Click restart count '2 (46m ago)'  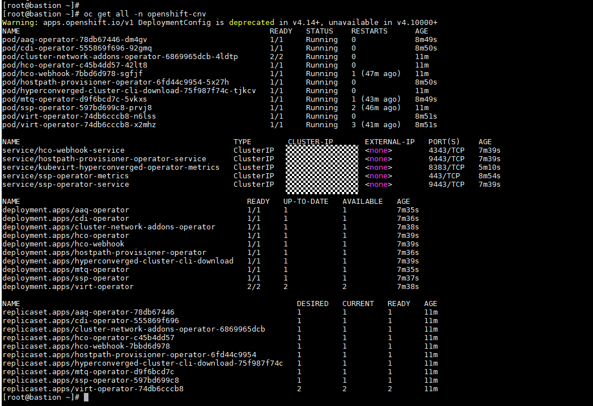[x=376, y=108]
